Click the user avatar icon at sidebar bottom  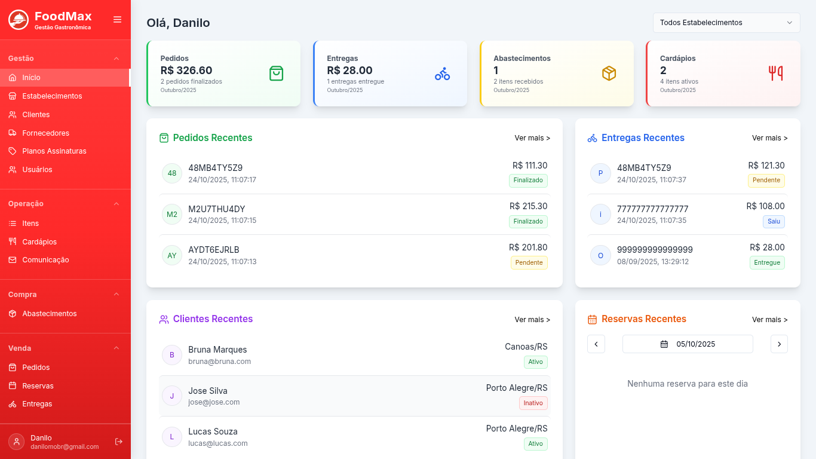click(x=17, y=442)
